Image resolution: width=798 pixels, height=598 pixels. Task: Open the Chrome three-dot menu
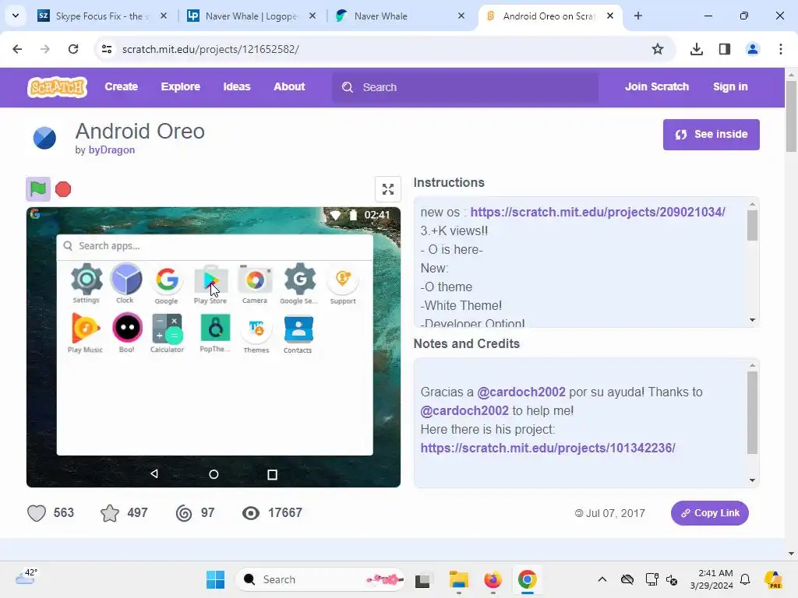[x=780, y=49]
